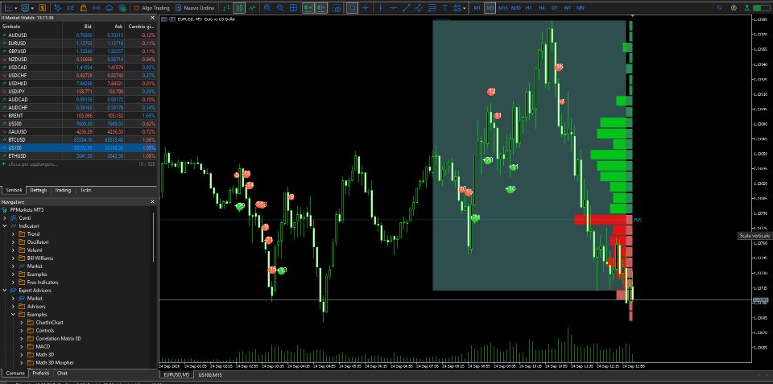The image size is (773, 384).
Task: Select the text label tool
Action: (445, 8)
